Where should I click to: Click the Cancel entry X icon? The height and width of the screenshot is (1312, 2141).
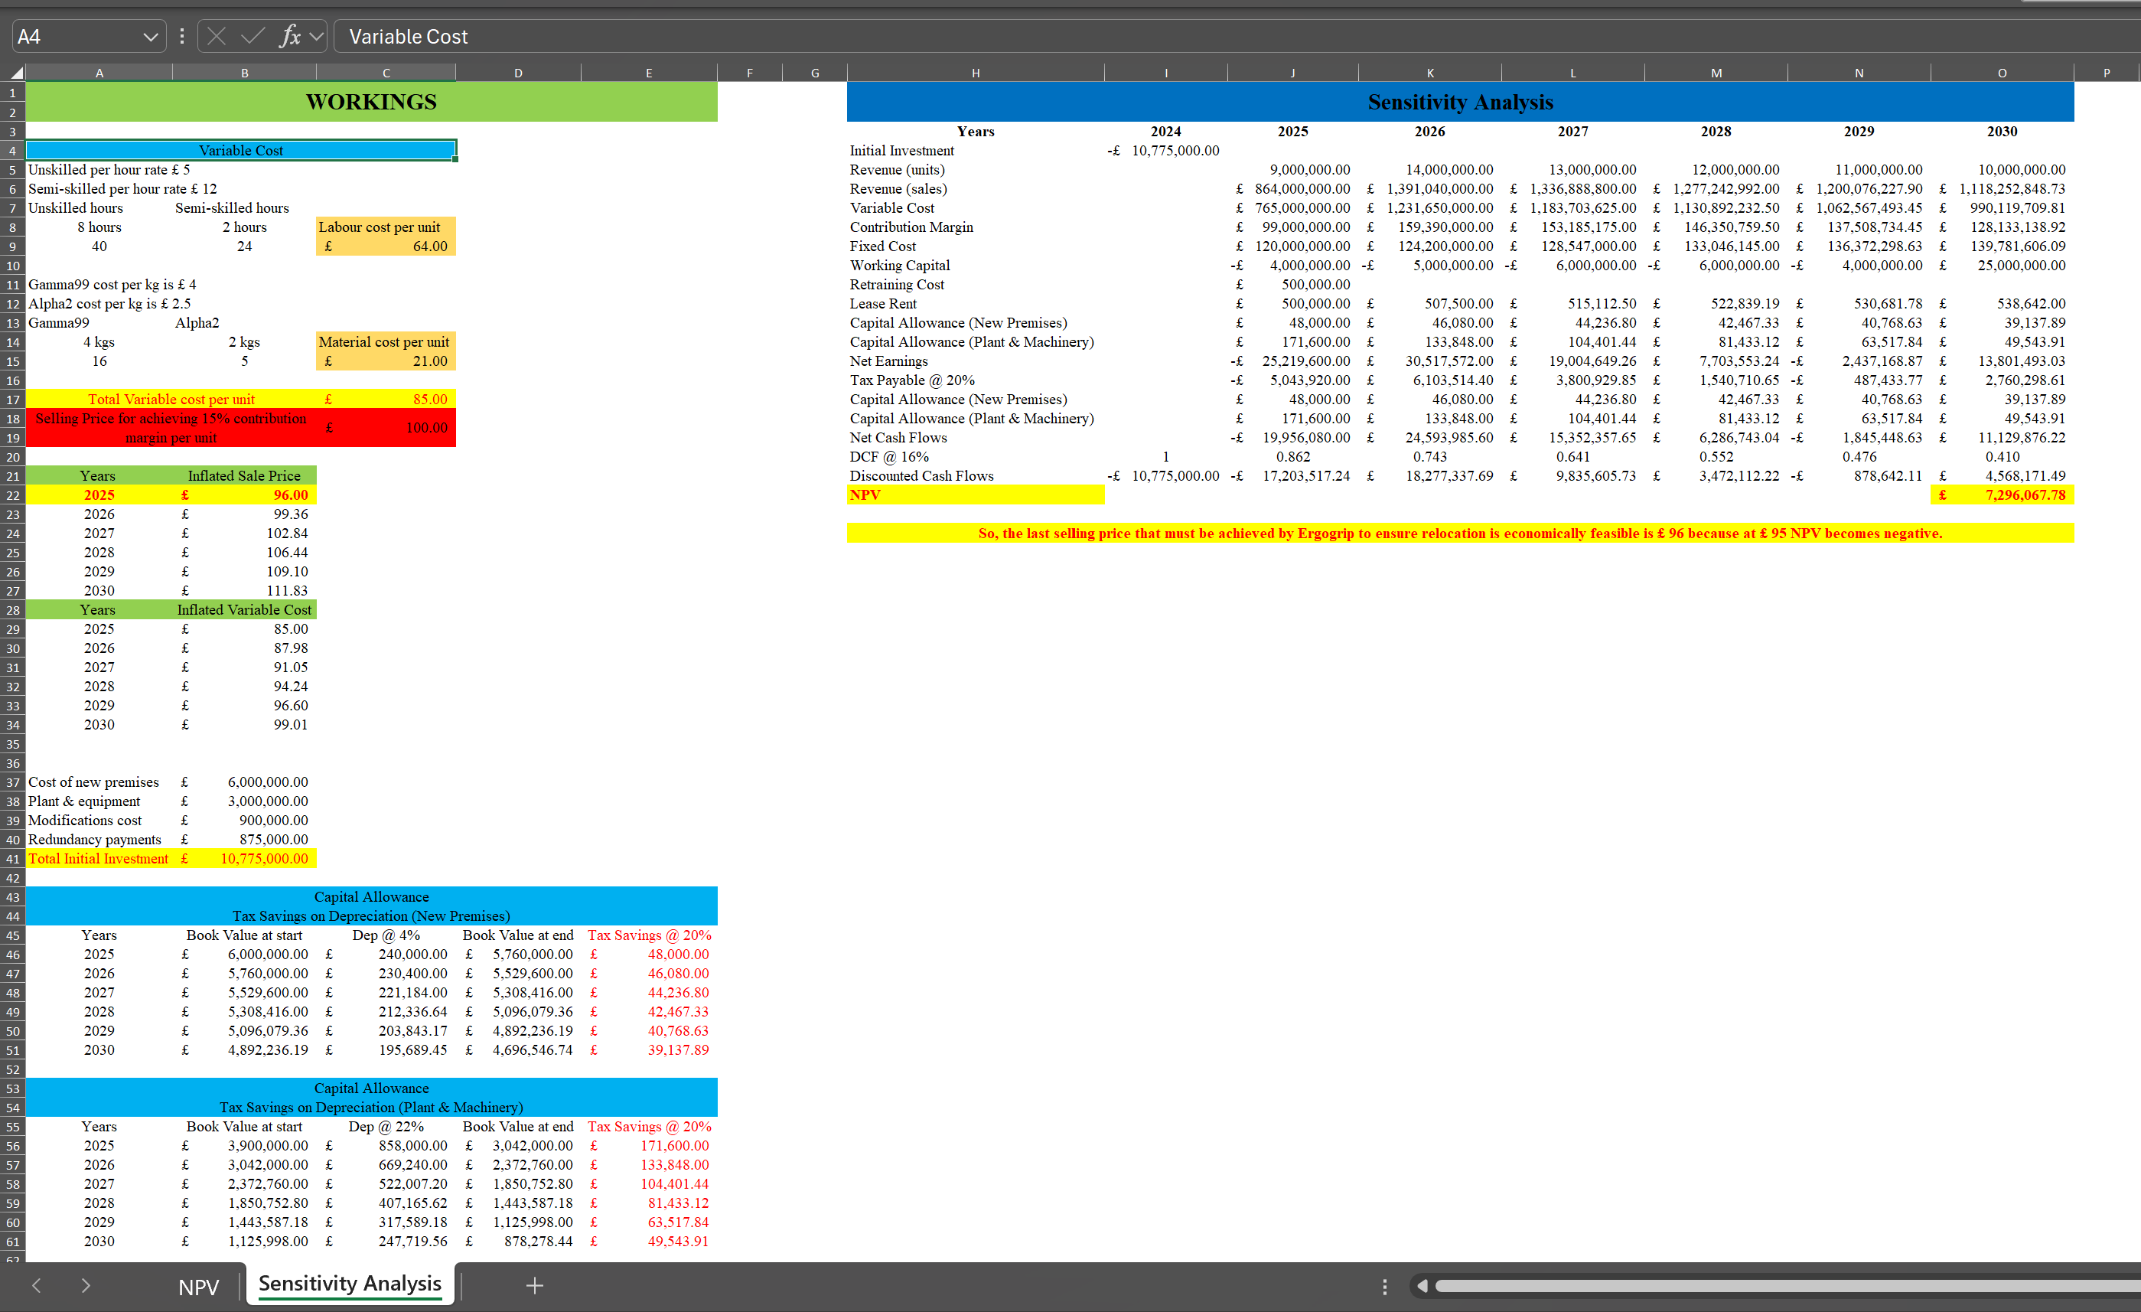217,37
